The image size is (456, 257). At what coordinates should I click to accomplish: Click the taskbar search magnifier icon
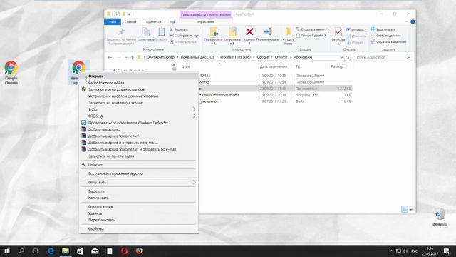(21, 251)
